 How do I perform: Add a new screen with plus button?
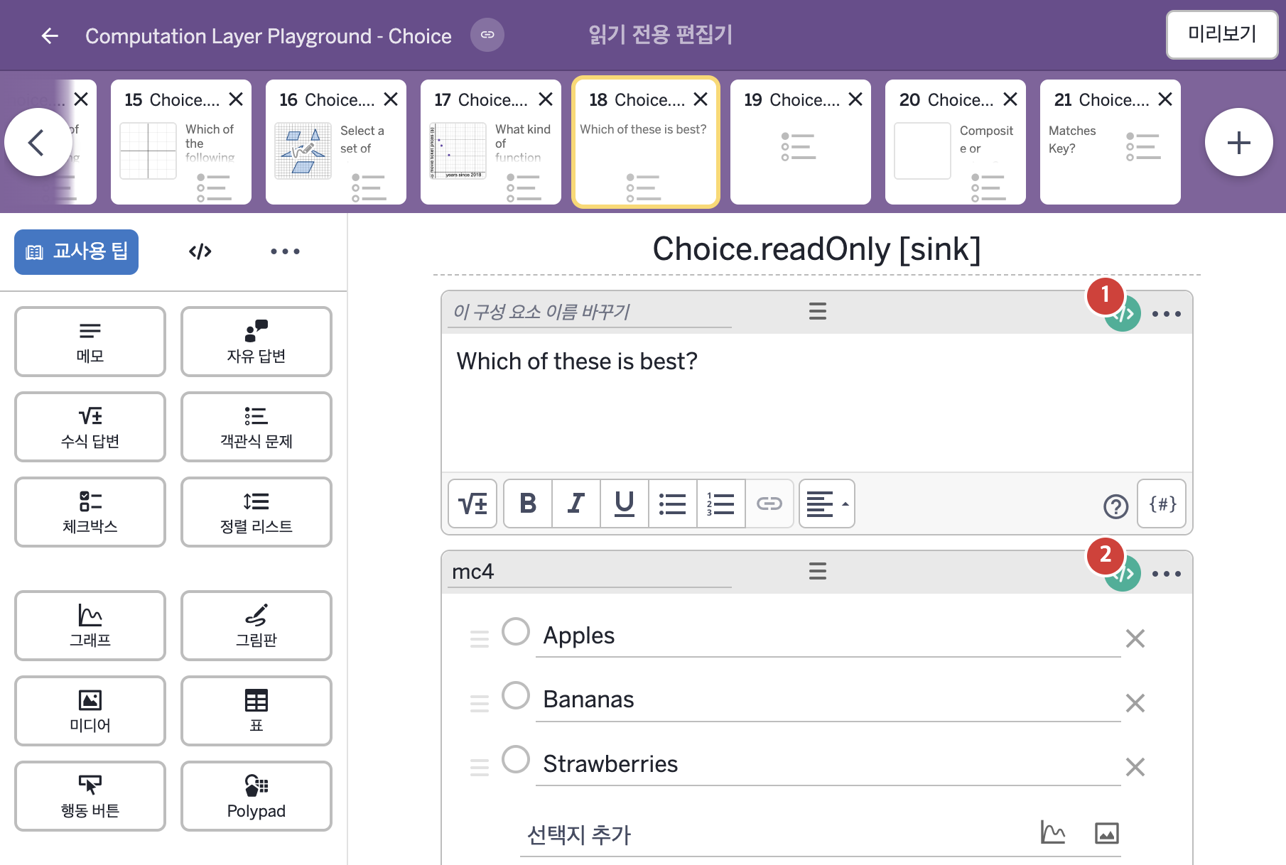1239,142
